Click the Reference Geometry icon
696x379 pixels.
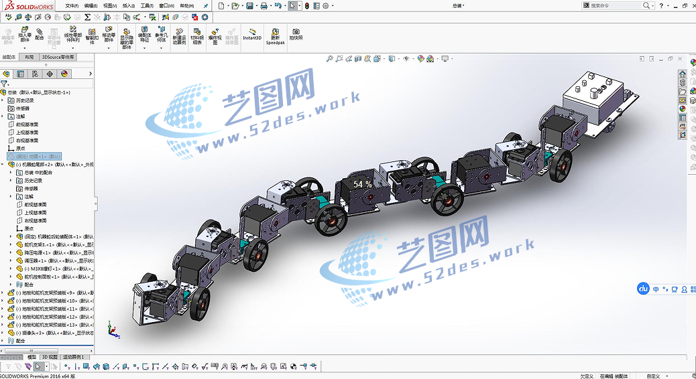pos(161,29)
